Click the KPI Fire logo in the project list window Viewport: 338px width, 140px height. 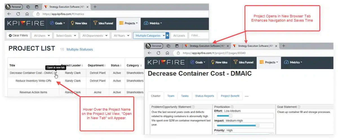(x=25, y=23)
